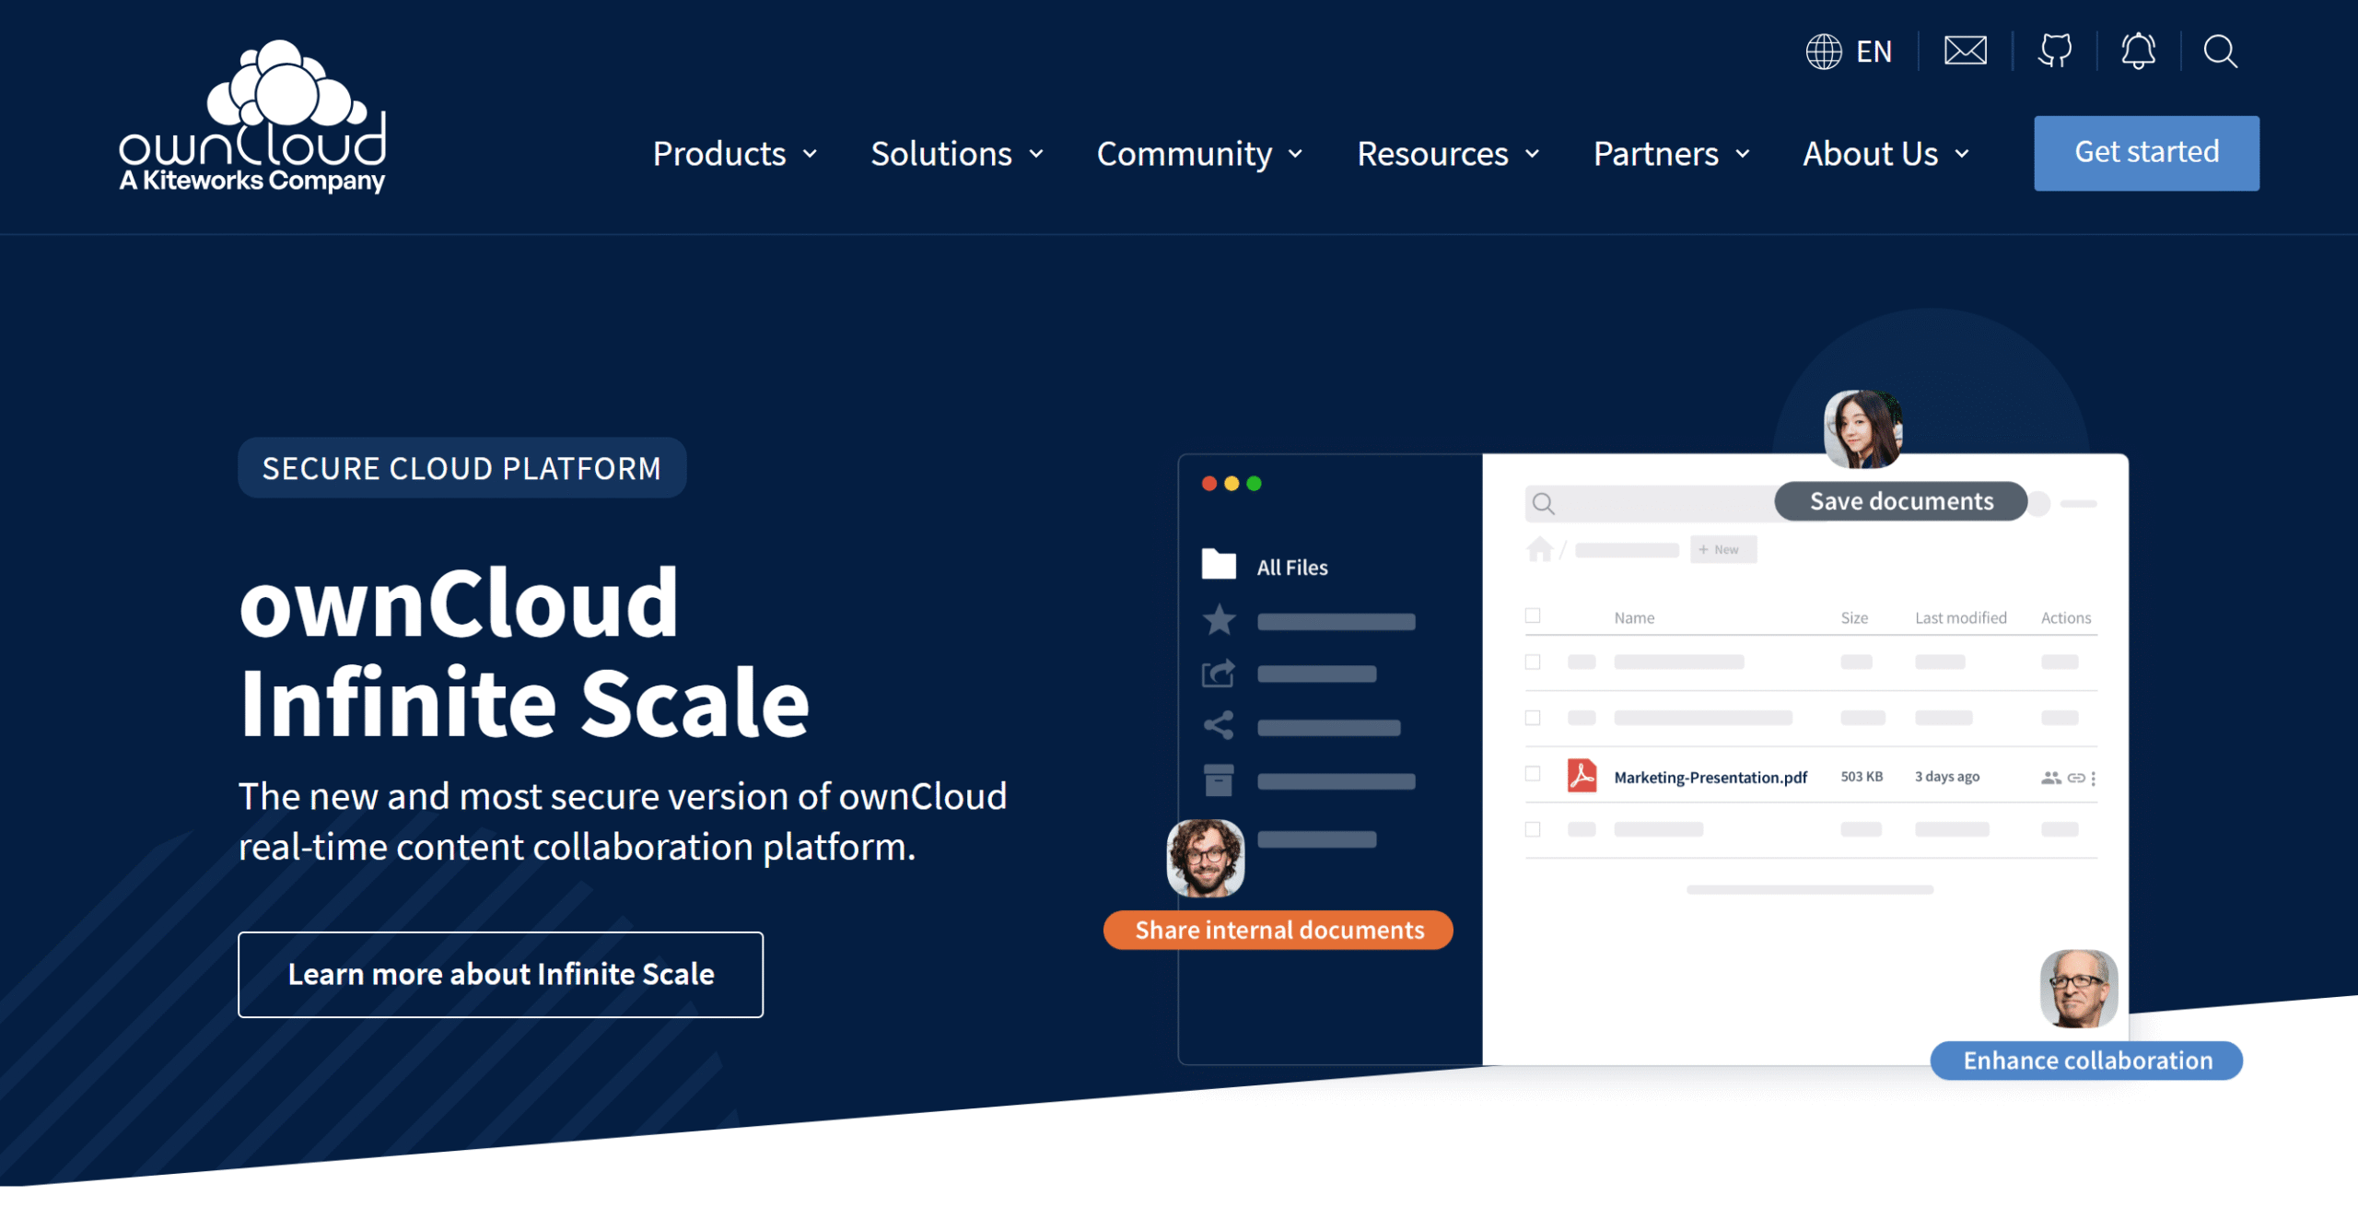Click the PDF icon of Marketing-Presentation.pdf

pos(1582,776)
